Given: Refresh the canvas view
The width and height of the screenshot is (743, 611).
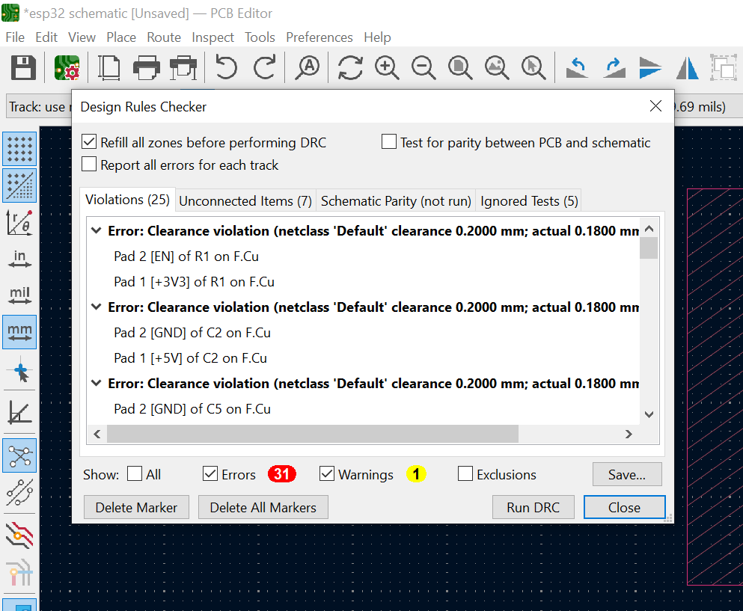Looking at the screenshot, I should tap(350, 67).
